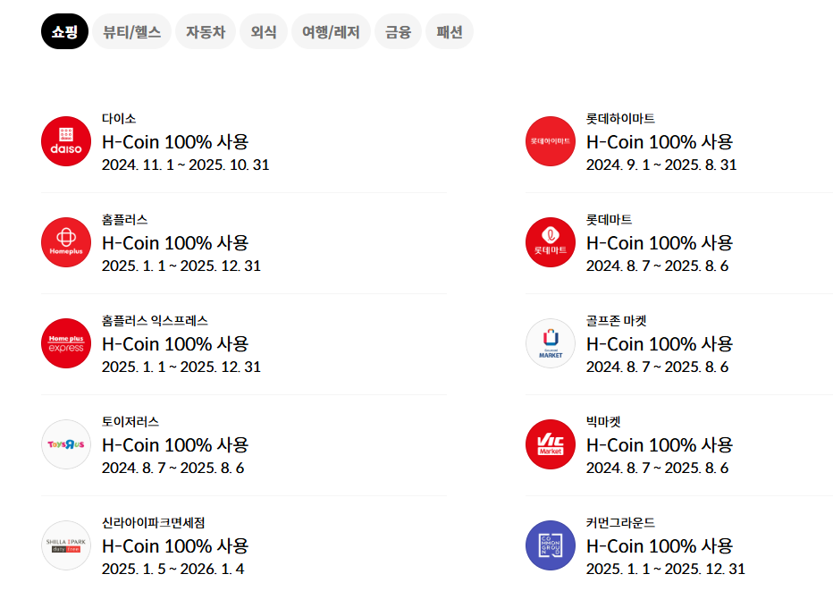Open the 금융 tab

[398, 32]
